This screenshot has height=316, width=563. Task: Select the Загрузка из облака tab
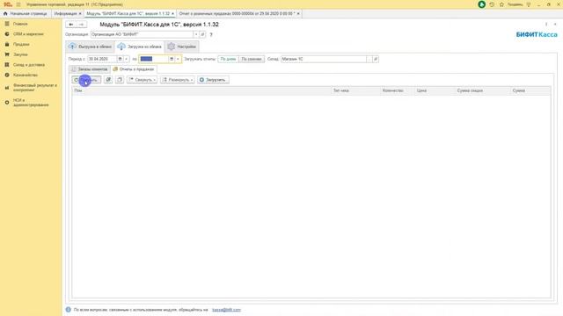click(x=140, y=47)
